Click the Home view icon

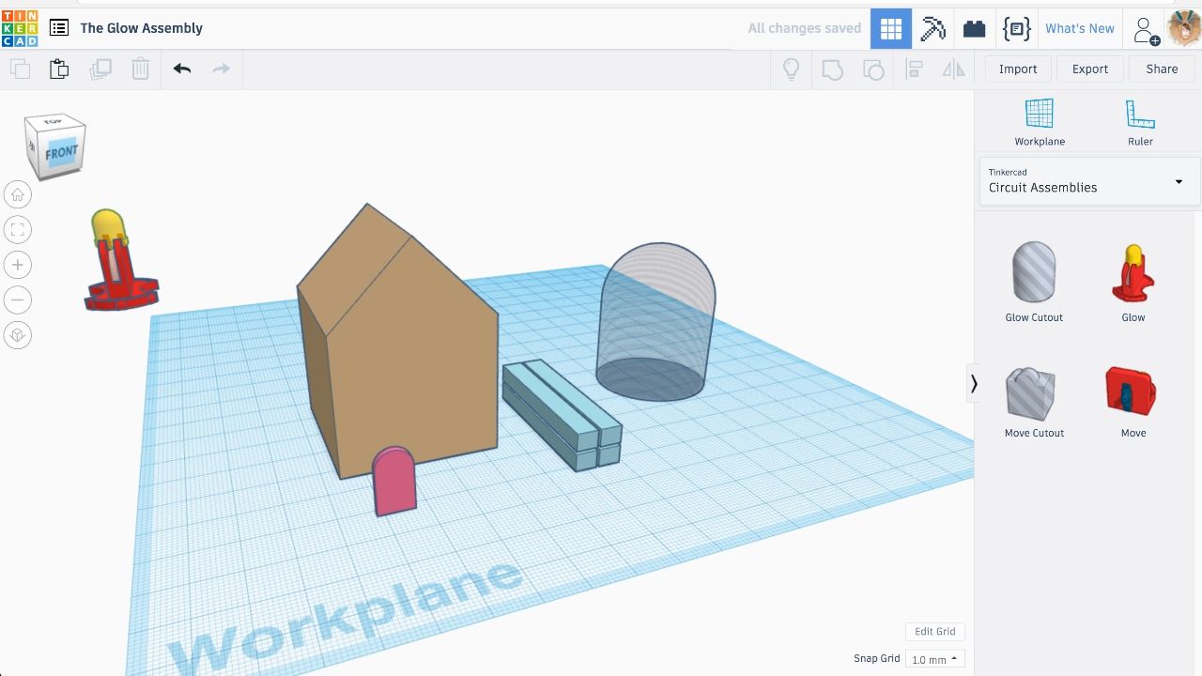(17, 194)
